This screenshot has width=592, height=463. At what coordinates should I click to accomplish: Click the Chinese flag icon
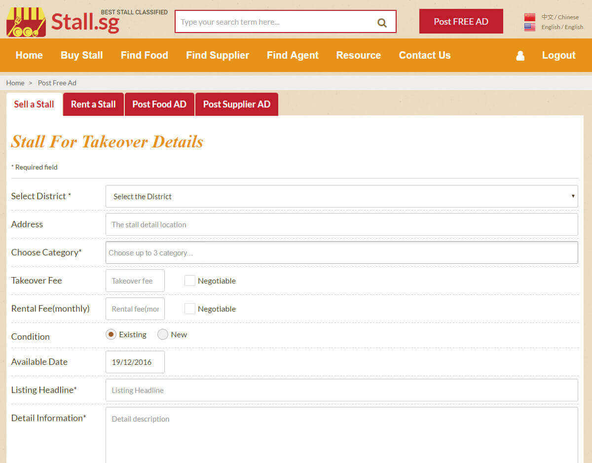pos(530,17)
